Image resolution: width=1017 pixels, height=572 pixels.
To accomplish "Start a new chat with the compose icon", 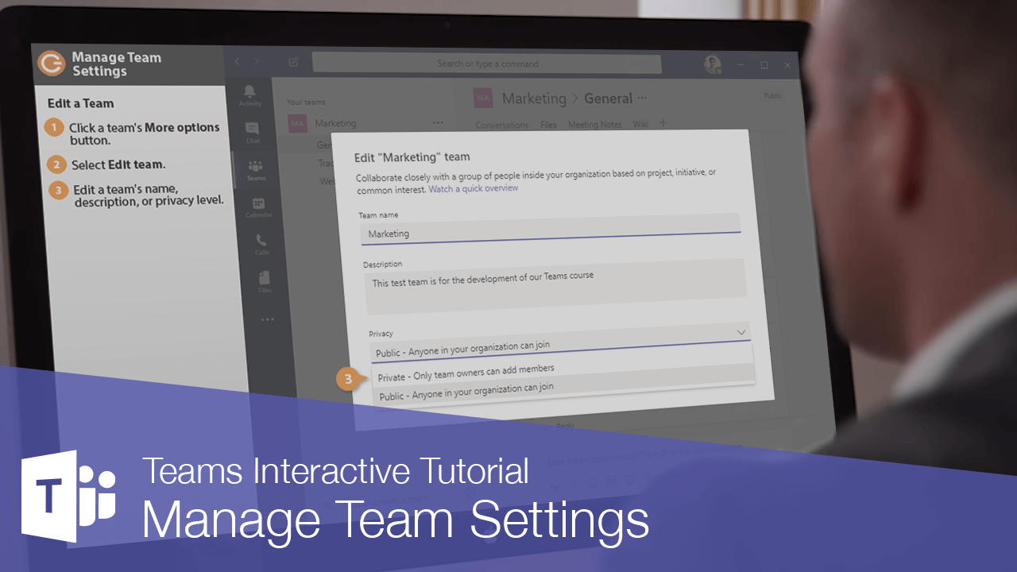I will pyautogui.click(x=293, y=61).
